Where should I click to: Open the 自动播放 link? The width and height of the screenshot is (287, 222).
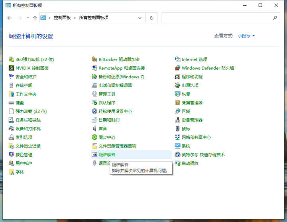190,163
